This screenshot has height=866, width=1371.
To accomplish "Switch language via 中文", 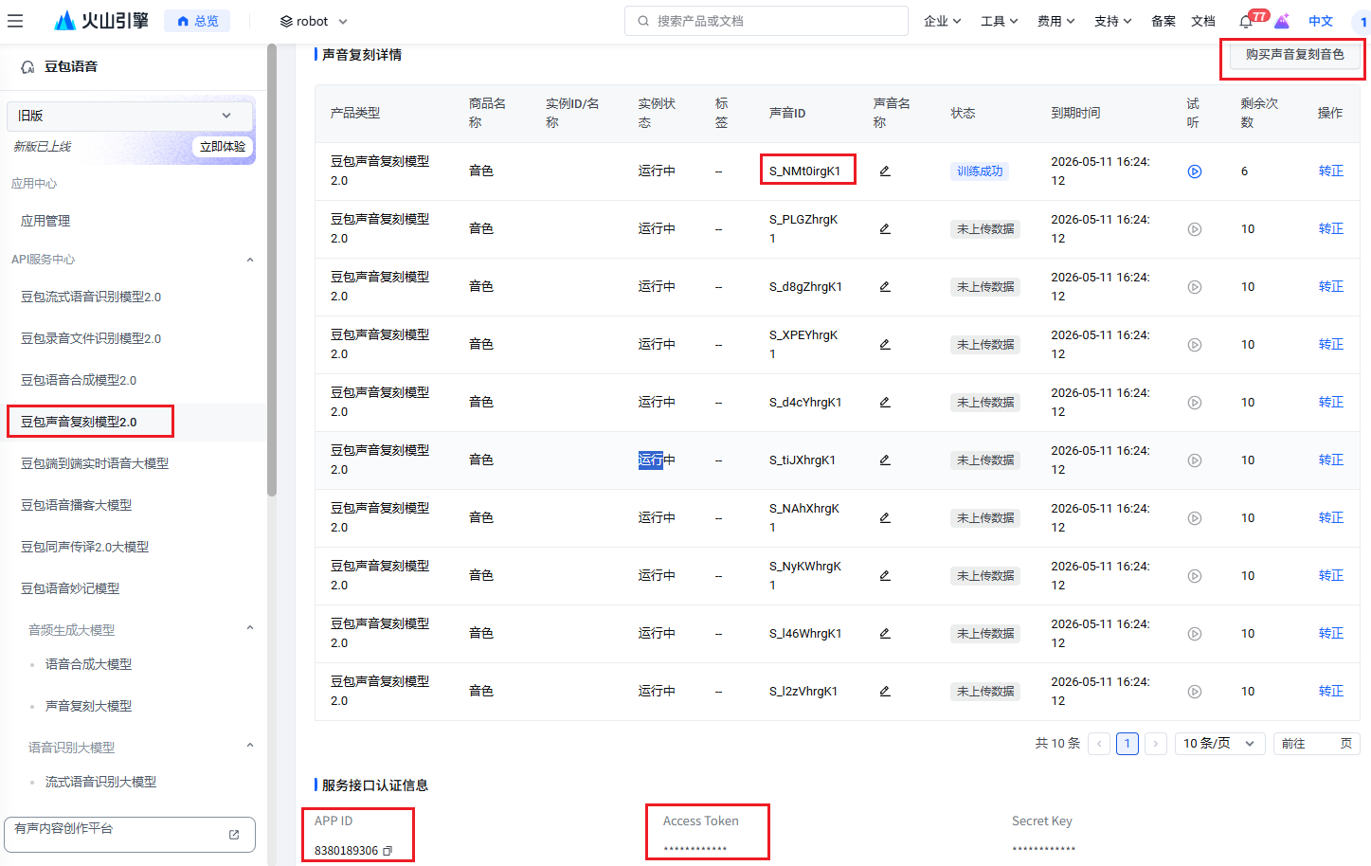I will coord(1321,21).
